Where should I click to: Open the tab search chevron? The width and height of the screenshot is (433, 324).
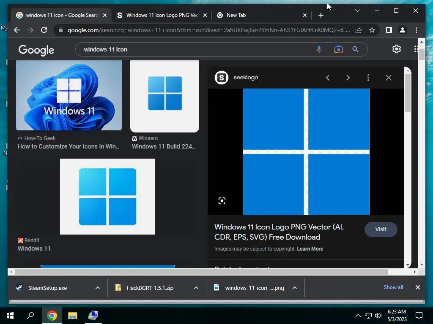pyautogui.click(x=357, y=11)
